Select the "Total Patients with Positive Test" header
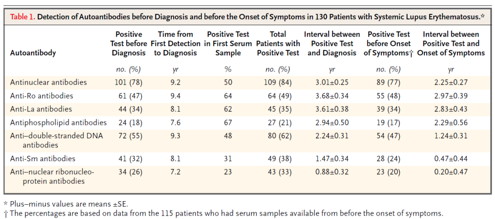 click(x=278, y=44)
